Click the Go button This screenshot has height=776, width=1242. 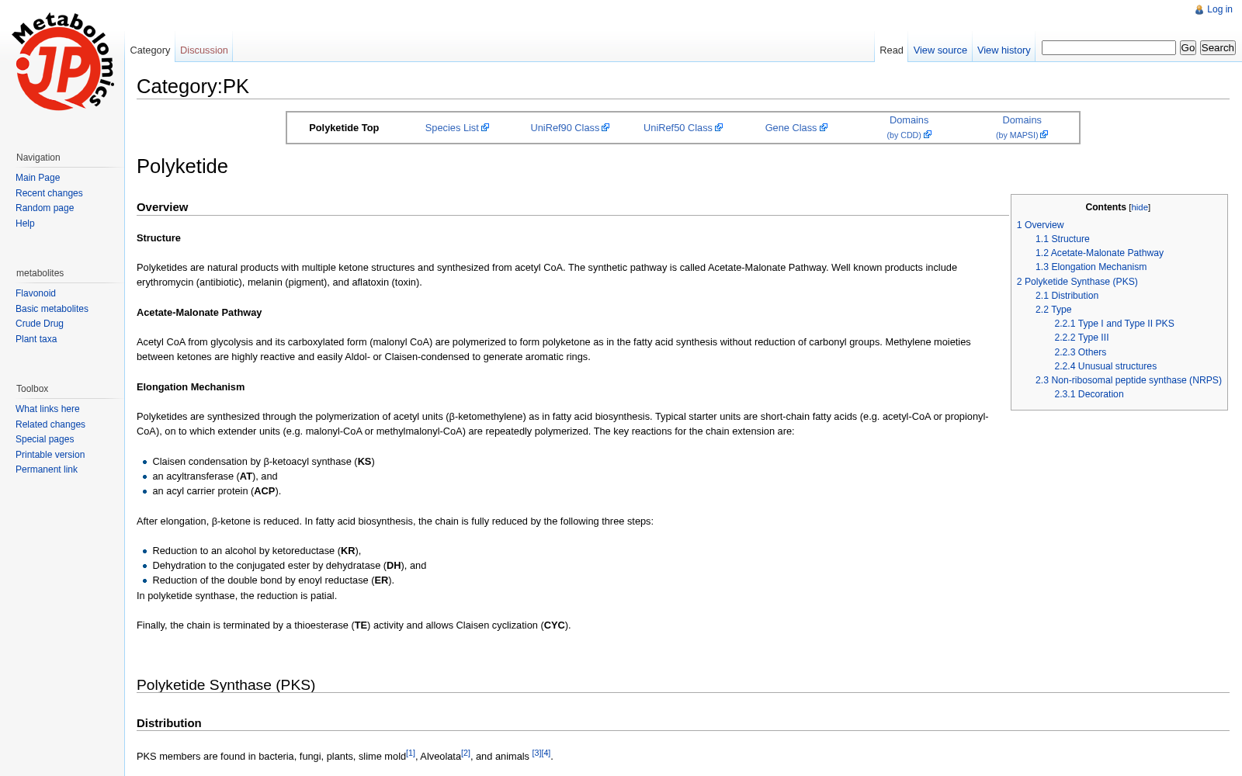pos(1188,48)
